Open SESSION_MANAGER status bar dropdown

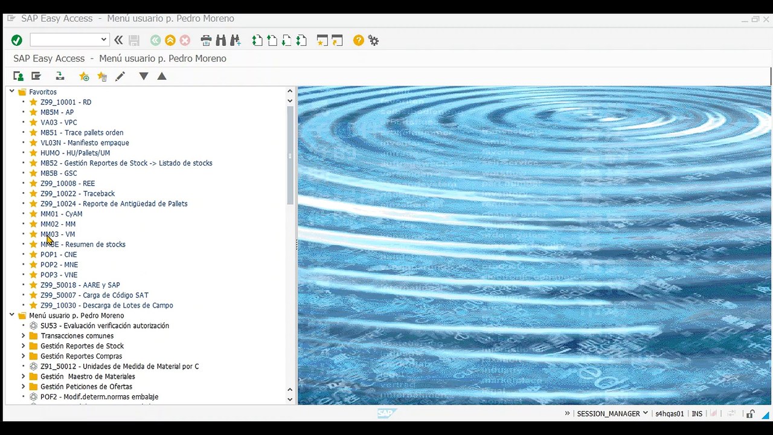coord(645,413)
